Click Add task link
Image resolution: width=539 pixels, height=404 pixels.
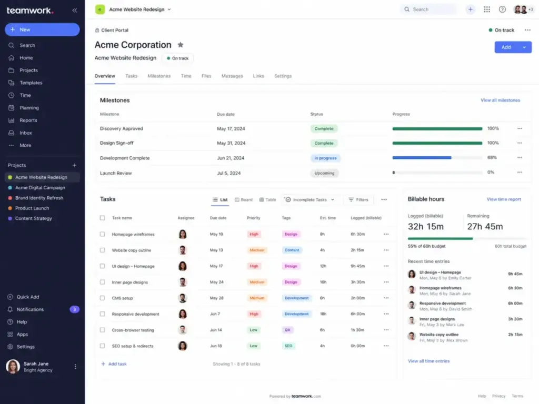tap(114, 364)
